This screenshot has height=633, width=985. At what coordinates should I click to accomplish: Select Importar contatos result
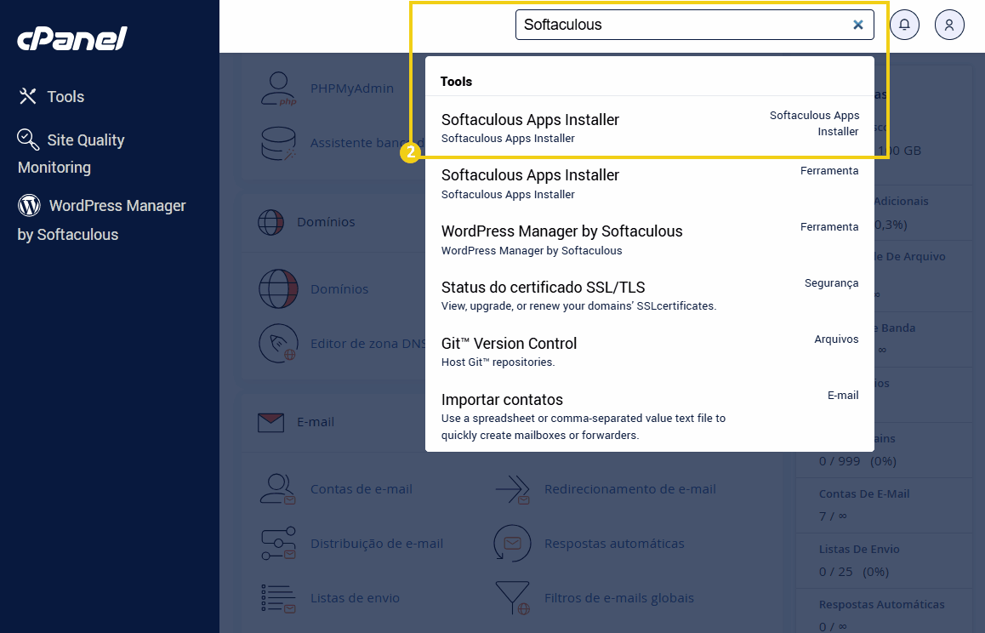pos(650,416)
